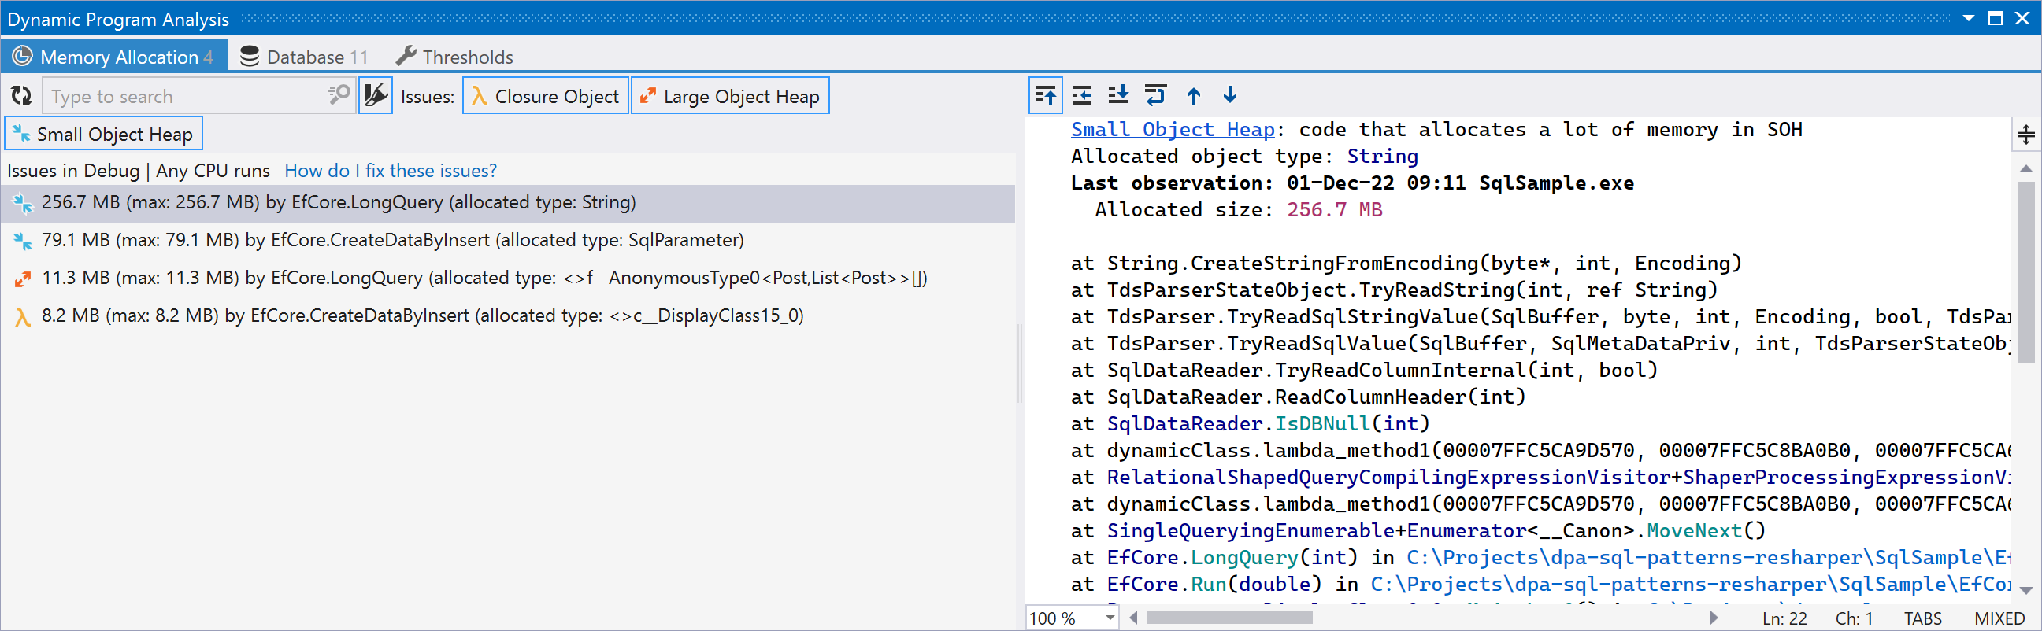Switch to the Database tab
This screenshot has width=2042, height=631.
pyautogui.click(x=305, y=57)
